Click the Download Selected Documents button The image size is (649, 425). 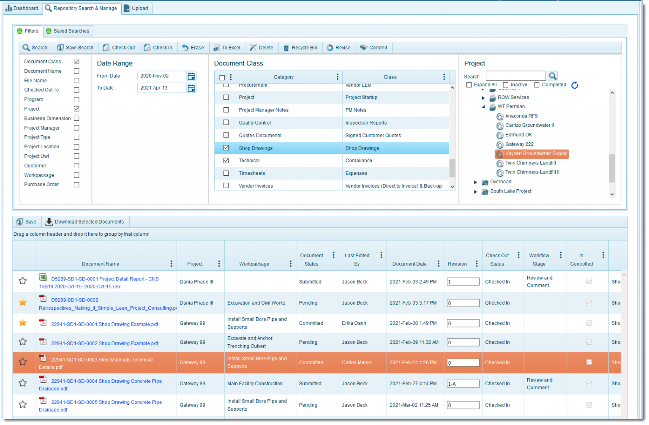pos(85,221)
